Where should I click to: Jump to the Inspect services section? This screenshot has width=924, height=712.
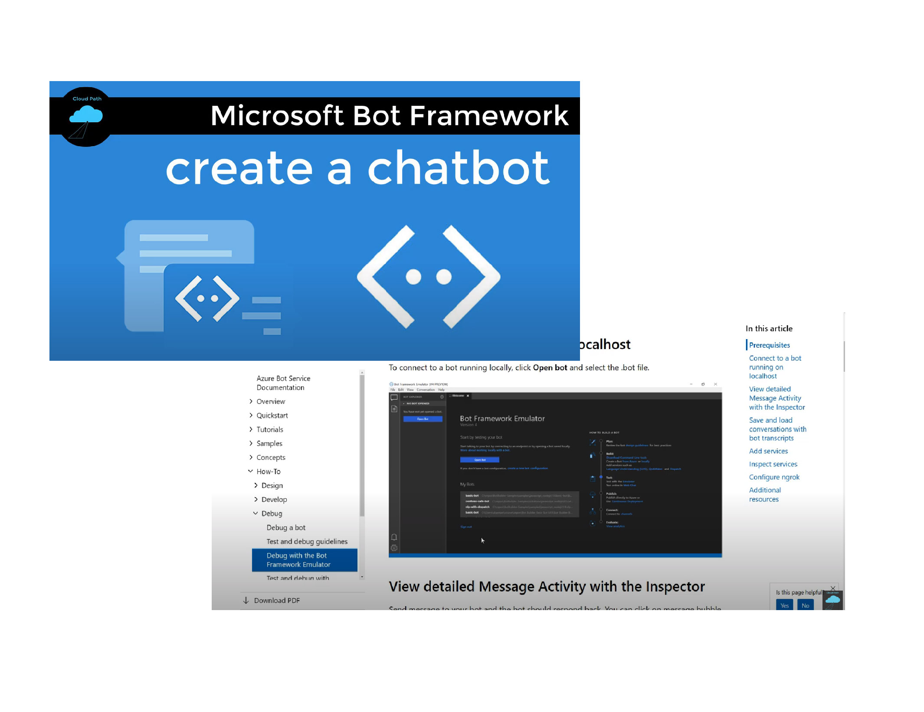773,464
